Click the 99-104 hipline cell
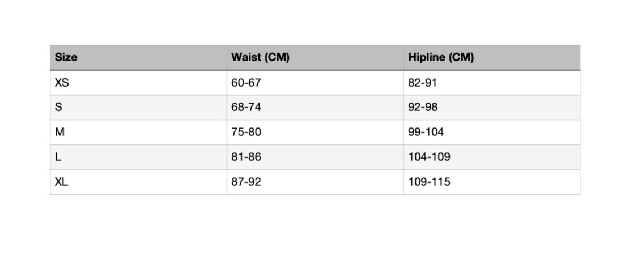 coord(426,133)
